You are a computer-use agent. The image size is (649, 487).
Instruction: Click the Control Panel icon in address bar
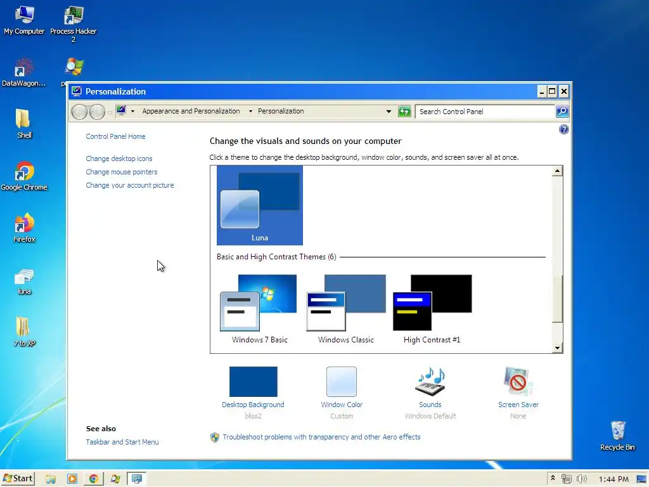coord(121,111)
